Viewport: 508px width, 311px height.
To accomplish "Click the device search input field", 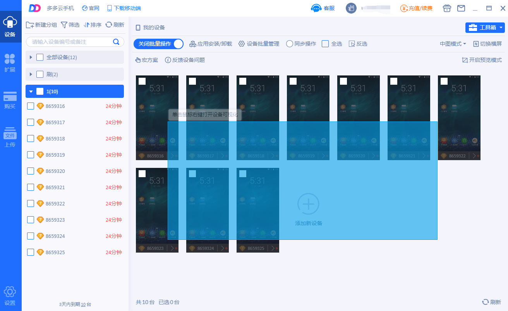I will 70,42.
